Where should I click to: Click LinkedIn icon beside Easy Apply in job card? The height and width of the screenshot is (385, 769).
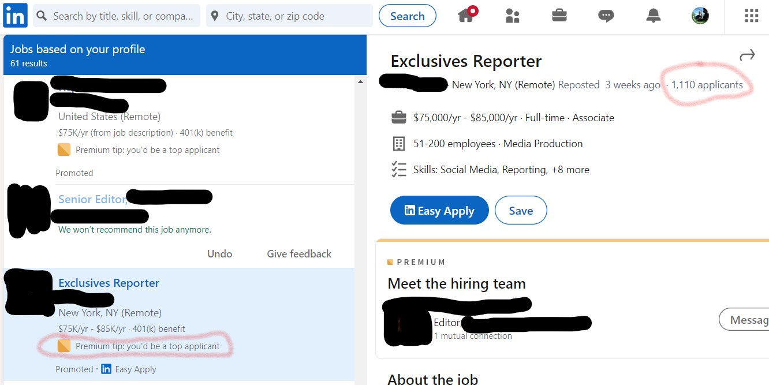[x=106, y=369]
